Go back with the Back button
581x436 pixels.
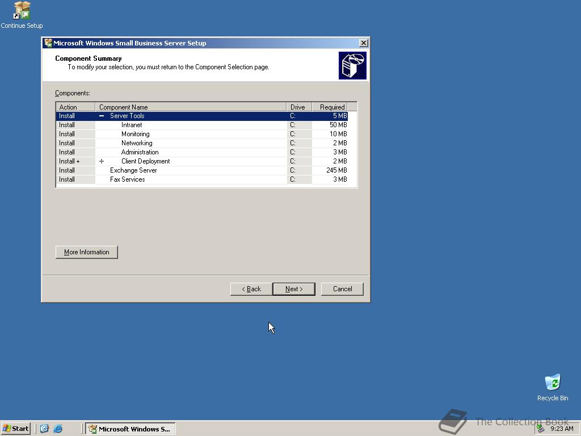pyautogui.click(x=251, y=289)
